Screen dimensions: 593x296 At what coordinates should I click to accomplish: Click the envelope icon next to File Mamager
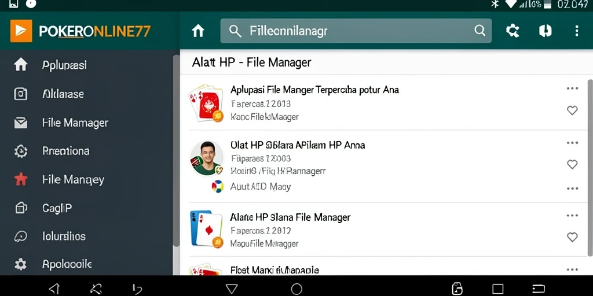(20, 123)
